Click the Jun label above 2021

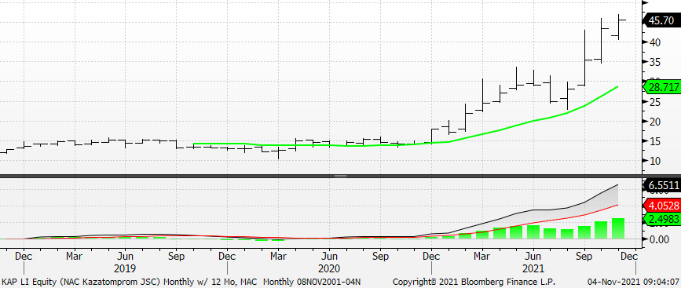point(533,257)
